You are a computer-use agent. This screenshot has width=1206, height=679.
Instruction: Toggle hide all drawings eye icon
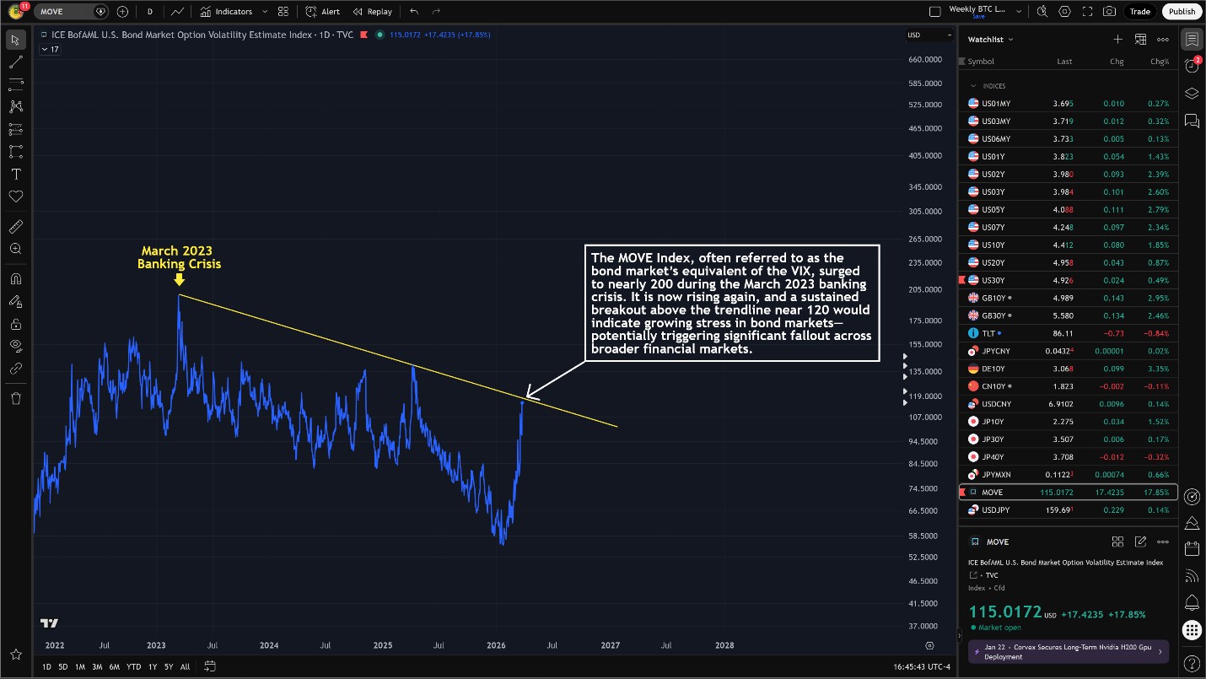(15, 346)
